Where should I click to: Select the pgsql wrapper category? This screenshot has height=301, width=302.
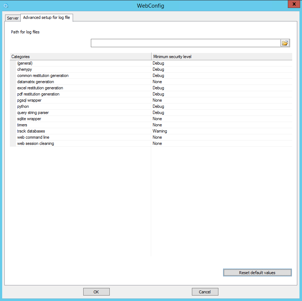(x=29, y=100)
